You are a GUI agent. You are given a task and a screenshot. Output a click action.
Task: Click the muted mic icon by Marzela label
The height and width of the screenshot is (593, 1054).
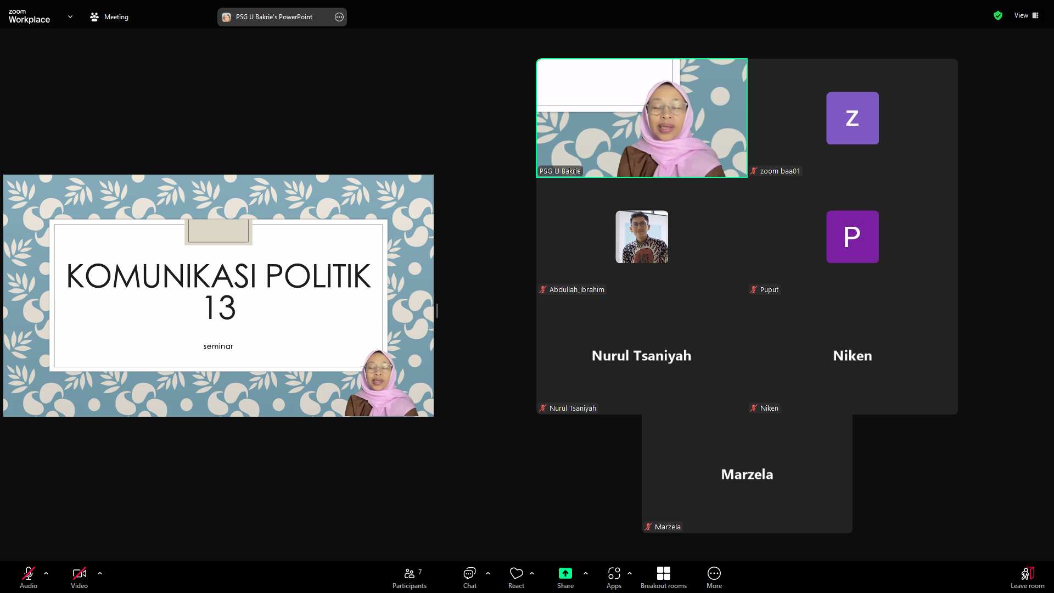click(648, 527)
